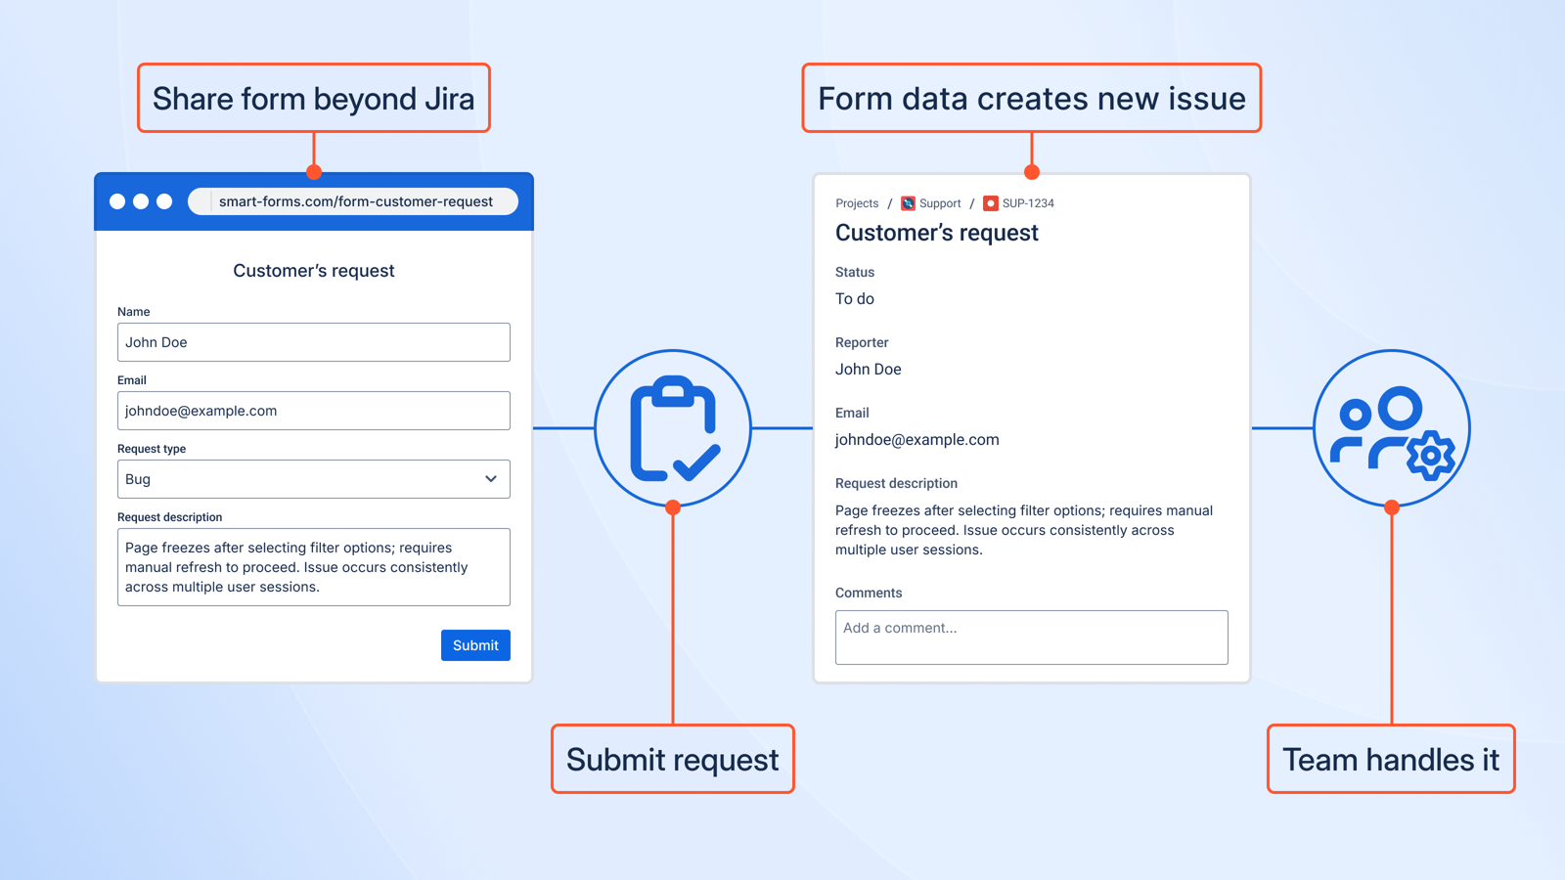Focus the Name field with John Doe
This screenshot has width=1565, height=880.
coord(314,342)
